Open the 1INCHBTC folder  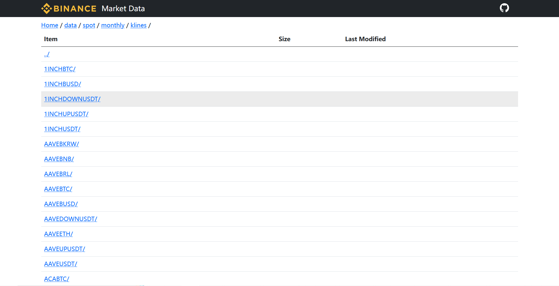(60, 69)
